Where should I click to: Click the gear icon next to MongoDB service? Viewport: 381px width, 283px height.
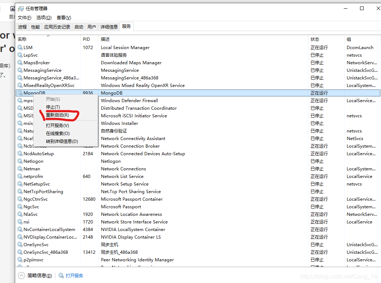[x=20, y=93]
